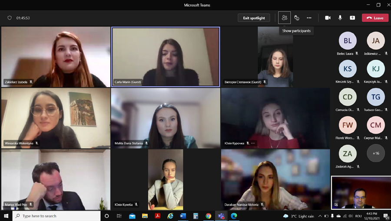Open Google Chrome on the taskbar
Image resolution: width=391 pixels, height=221 pixels.
[x=209, y=216]
